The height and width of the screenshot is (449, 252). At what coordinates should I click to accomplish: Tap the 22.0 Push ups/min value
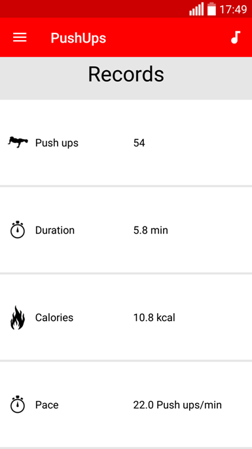(x=177, y=405)
